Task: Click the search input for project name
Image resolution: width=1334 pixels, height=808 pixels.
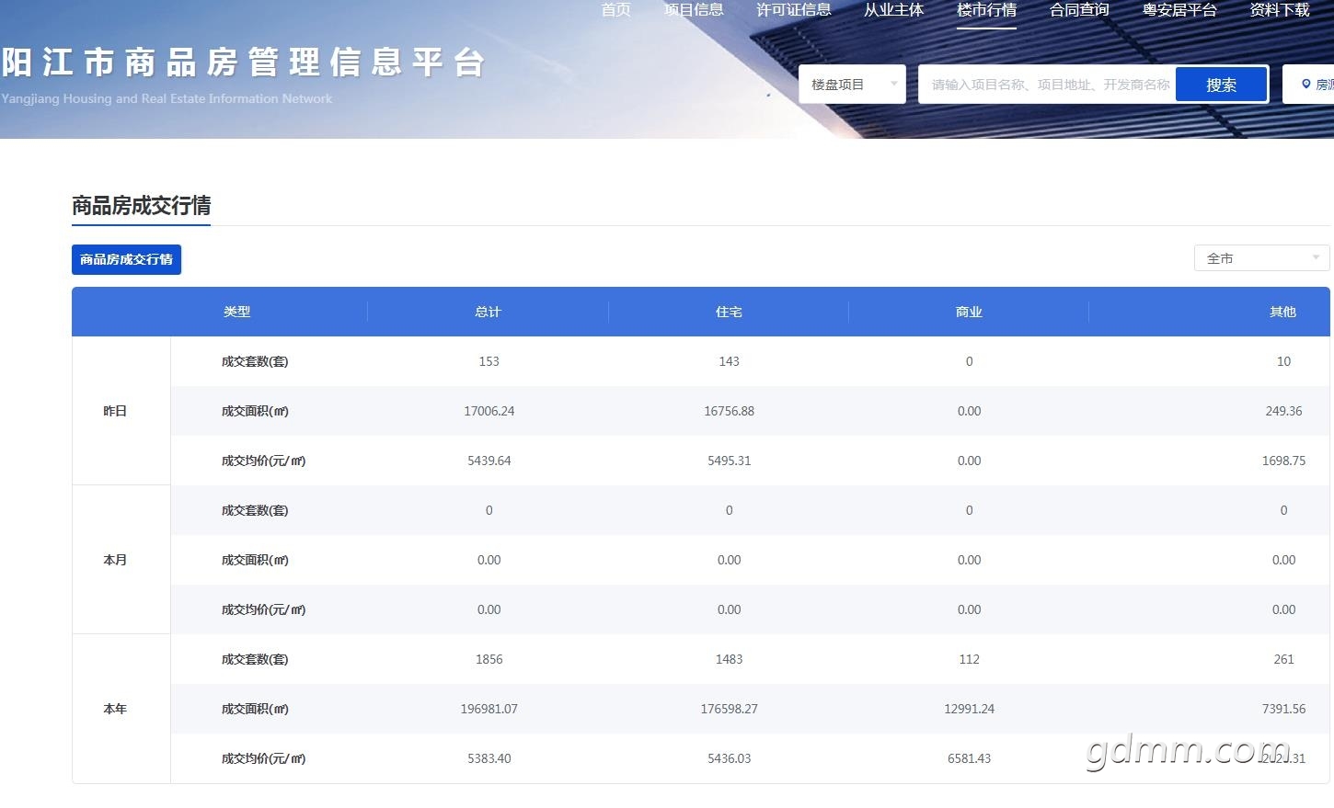Action: coord(1049,85)
